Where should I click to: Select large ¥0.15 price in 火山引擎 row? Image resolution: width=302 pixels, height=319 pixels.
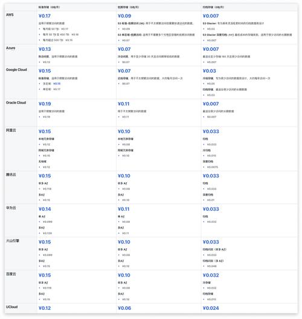(45, 242)
